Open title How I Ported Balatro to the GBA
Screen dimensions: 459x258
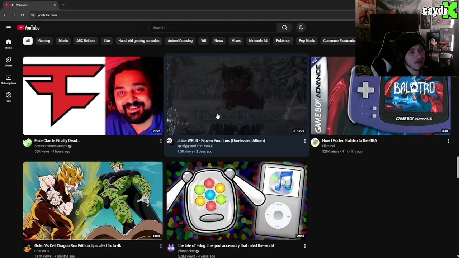coord(349,140)
